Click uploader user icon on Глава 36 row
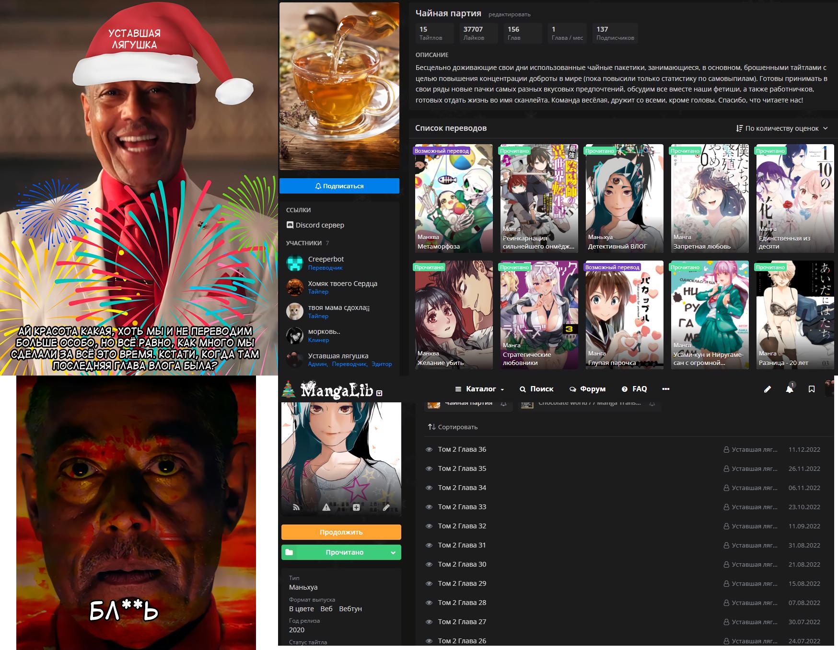The height and width of the screenshot is (650, 838). pyautogui.click(x=726, y=449)
